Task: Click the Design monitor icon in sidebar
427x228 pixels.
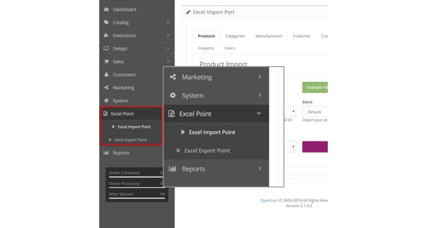Action: coord(106,49)
